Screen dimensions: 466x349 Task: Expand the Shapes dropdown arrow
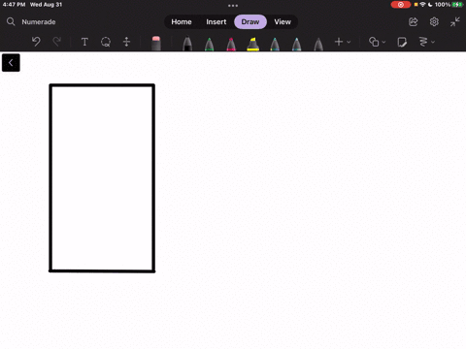coord(383,42)
